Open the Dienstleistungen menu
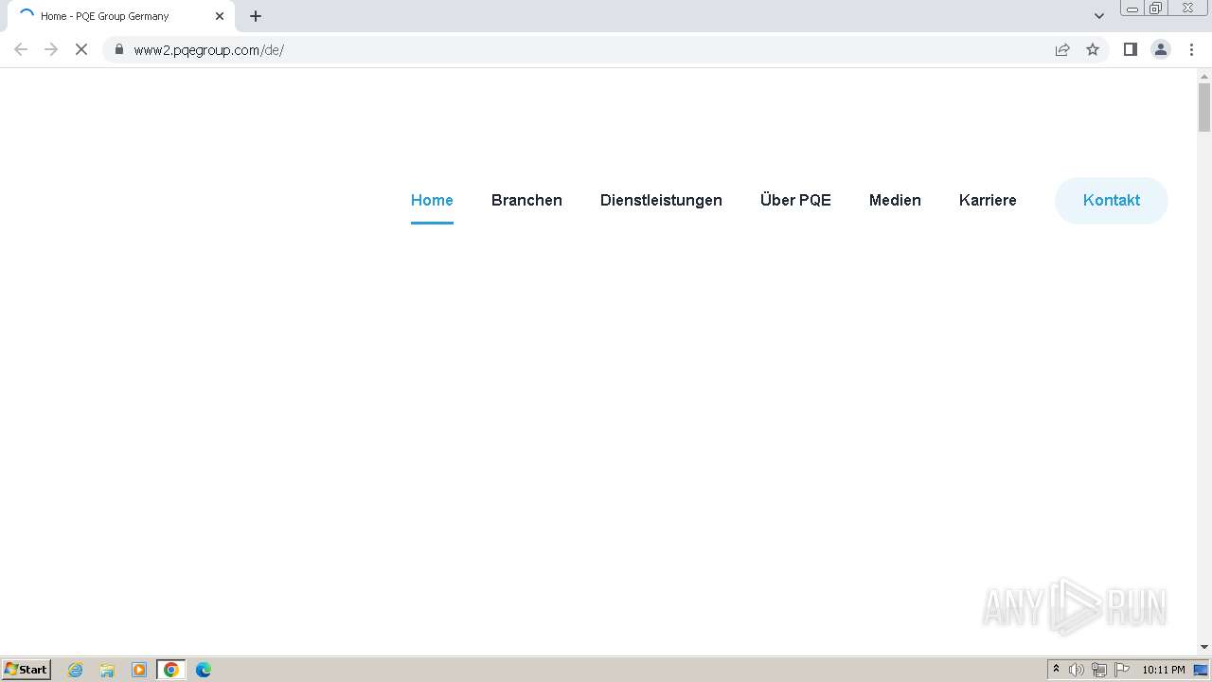 pos(661,200)
